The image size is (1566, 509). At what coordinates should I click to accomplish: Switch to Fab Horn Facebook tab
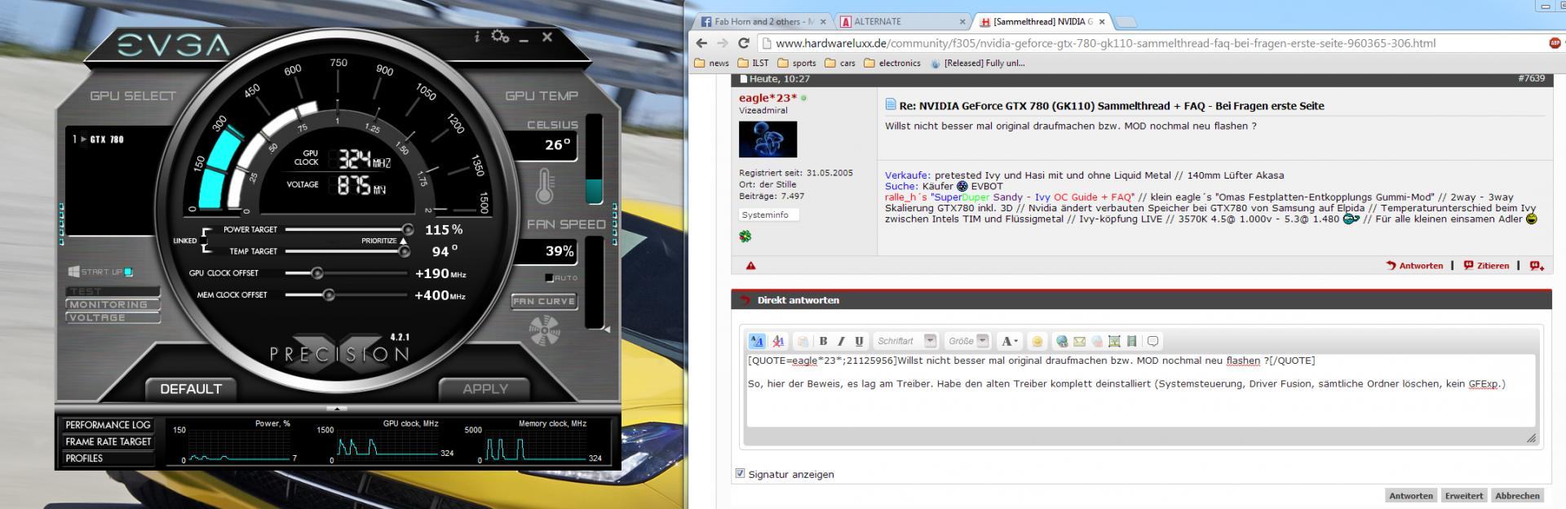pos(764,21)
